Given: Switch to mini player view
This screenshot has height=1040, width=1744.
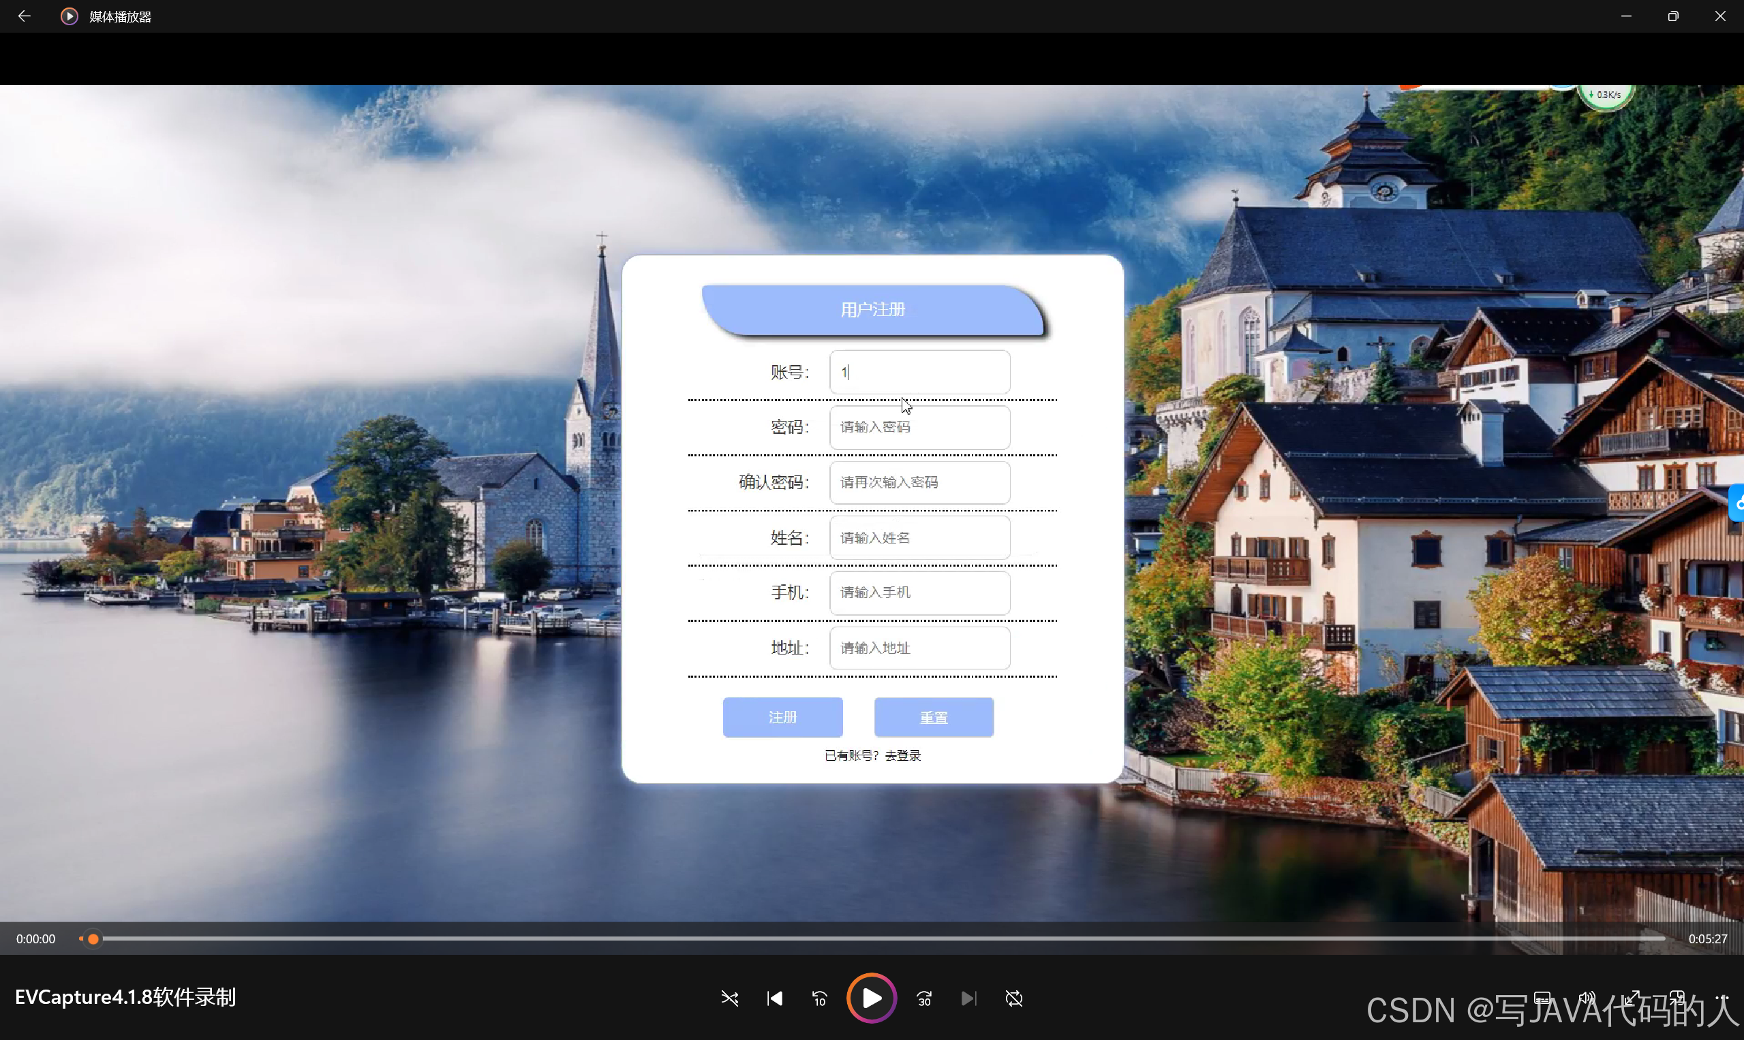Looking at the screenshot, I should pyautogui.click(x=1677, y=997).
